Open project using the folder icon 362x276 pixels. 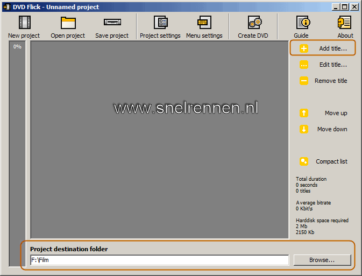68,27
